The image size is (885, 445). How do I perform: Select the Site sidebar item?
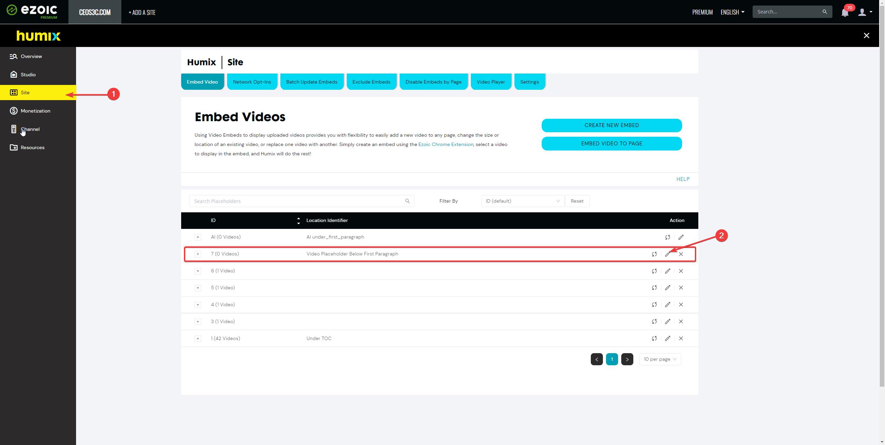38,93
